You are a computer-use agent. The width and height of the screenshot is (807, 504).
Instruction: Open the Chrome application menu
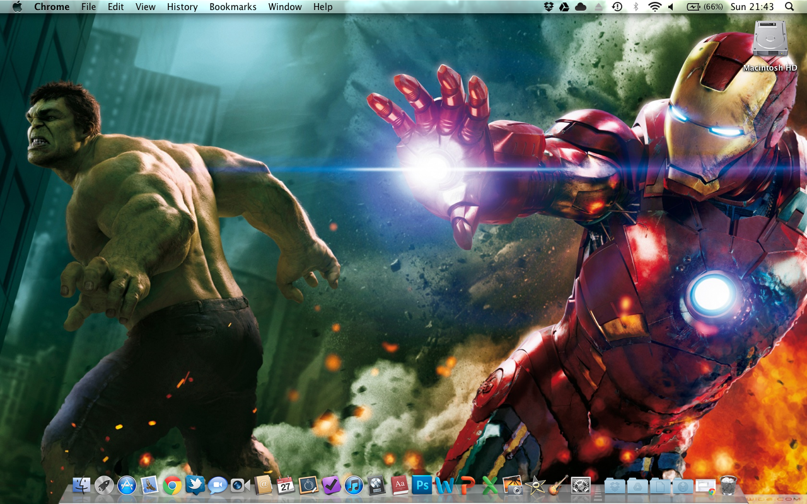52,7
